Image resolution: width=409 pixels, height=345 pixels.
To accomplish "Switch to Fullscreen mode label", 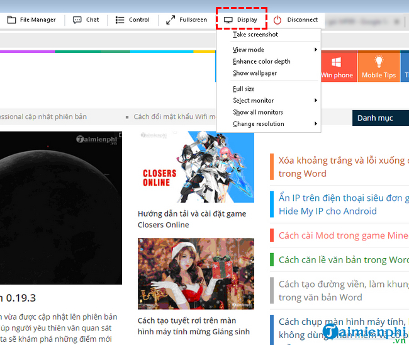I will (x=193, y=20).
